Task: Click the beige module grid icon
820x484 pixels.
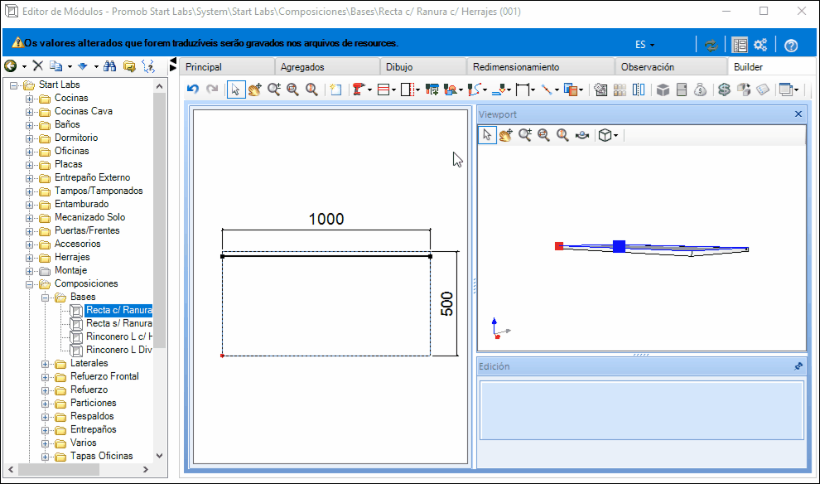Action: click(x=620, y=90)
